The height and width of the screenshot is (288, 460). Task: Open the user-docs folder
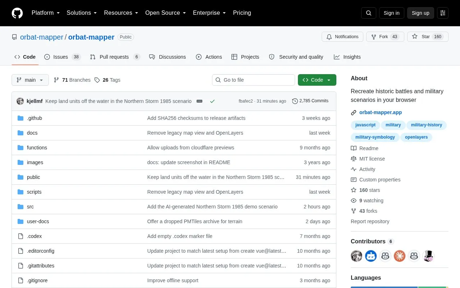[38, 221]
